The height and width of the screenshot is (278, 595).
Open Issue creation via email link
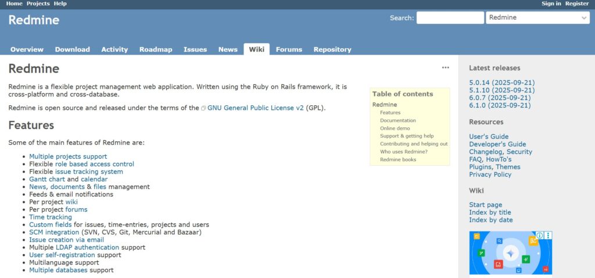[x=66, y=240]
